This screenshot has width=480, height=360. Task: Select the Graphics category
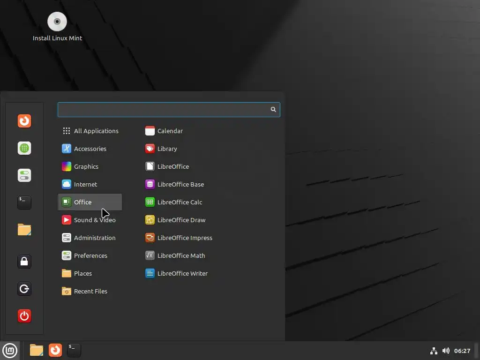click(90, 166)
